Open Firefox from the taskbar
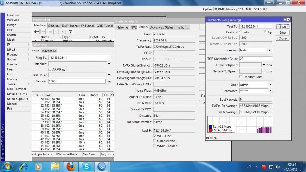The width and height of the screenshot is (306, 172). [71, 166]
